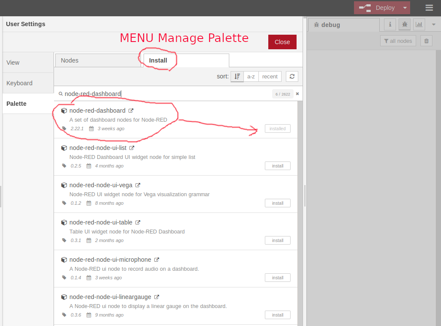Click the search magnifier icon
441x326 pixels.
[x=60, y=94]
